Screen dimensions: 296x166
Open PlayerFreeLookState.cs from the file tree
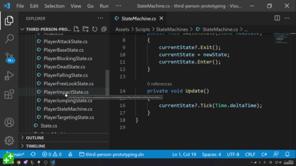tap(68, 83)
